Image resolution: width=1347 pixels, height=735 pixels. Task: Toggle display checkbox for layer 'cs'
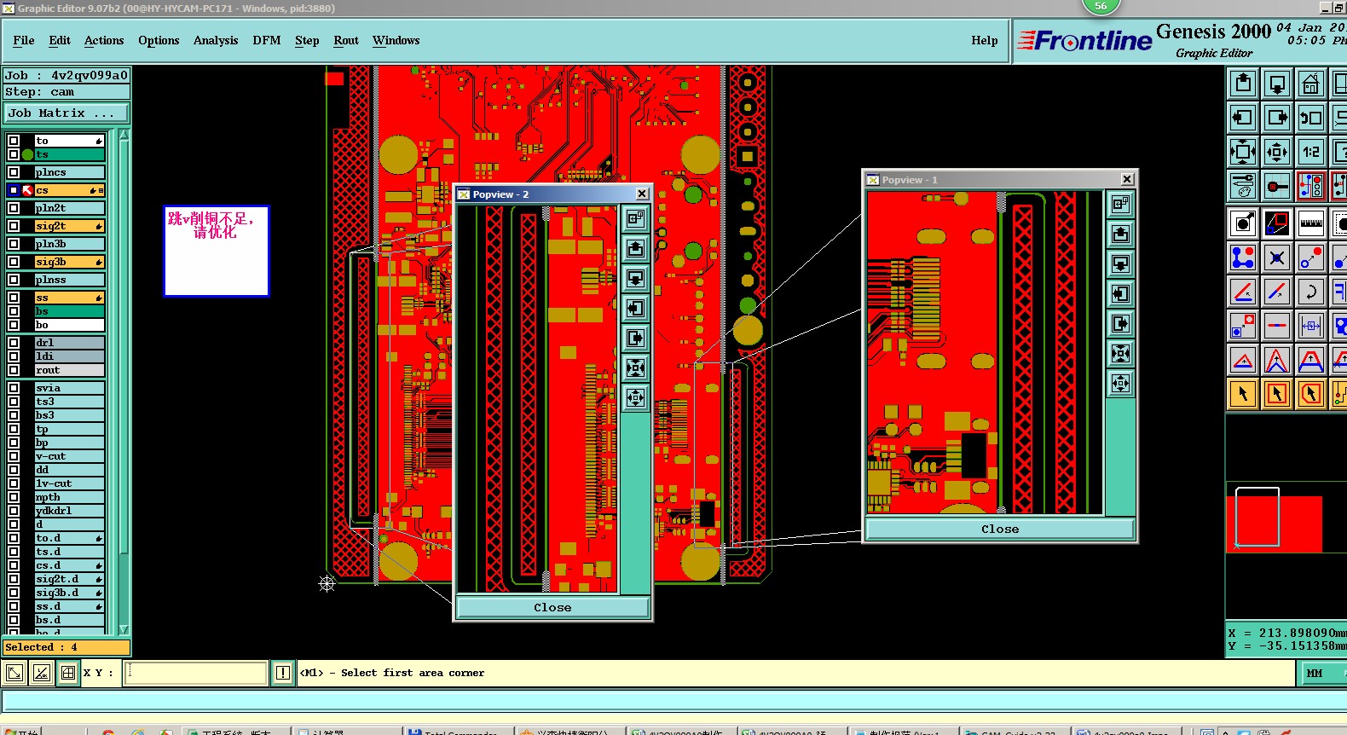[14, 190]
